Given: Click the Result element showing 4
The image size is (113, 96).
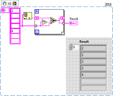Looking at the screenshot, I should click(x=93, y=75).
